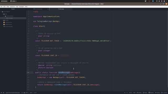
Task: Click 'use TelegramBot\Api\BotApi;' line
Action: [47, 21]
